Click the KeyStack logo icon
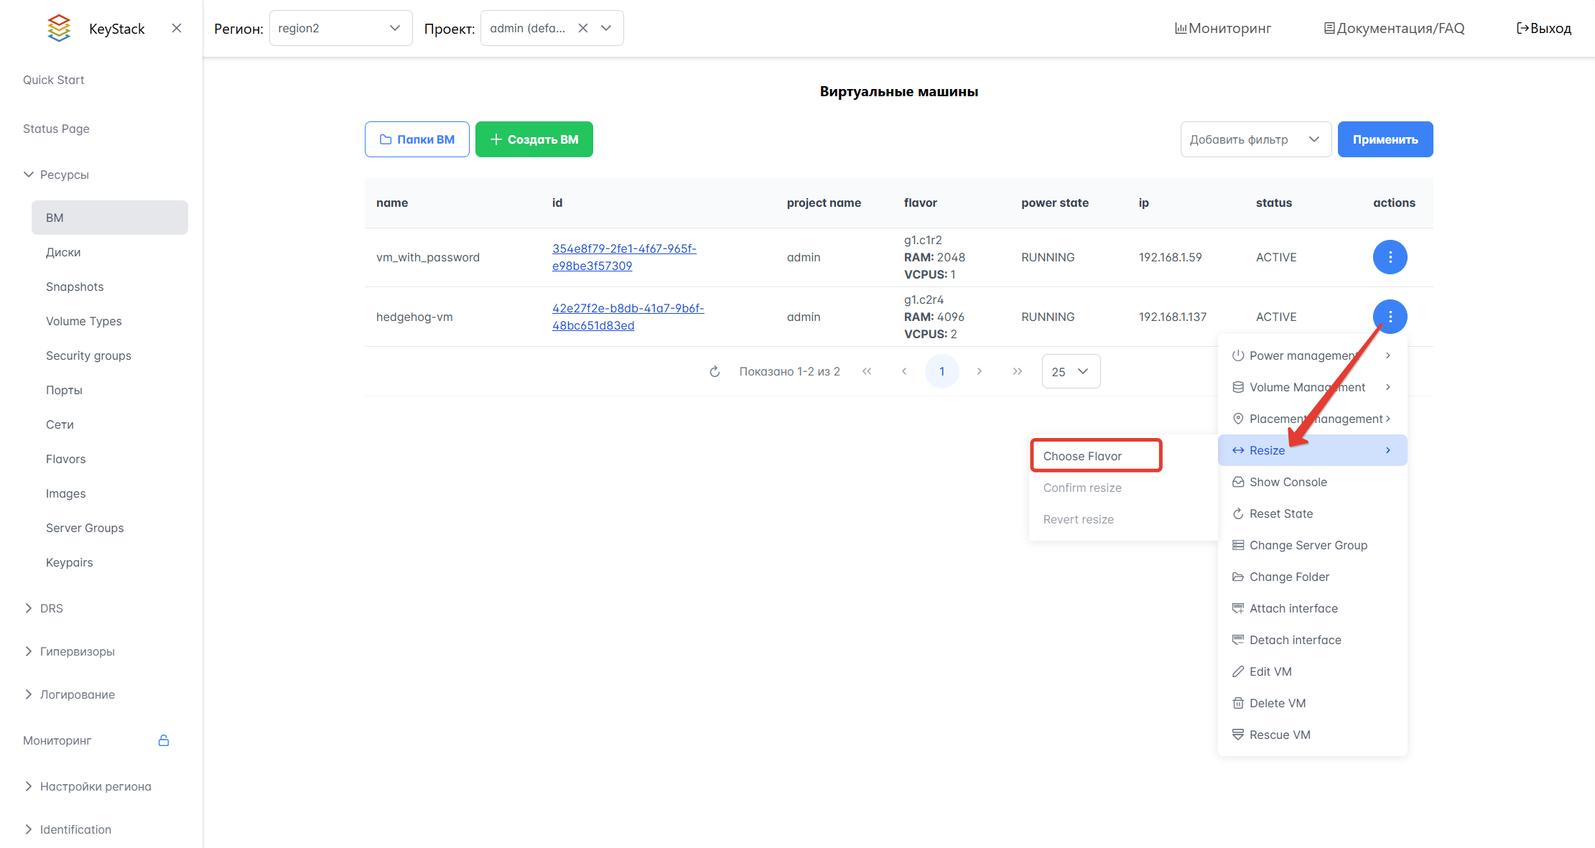Screen dimensions: 1595x848 pyautogui.click(x=59, y=28)
